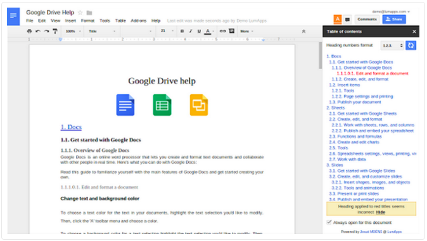
Task: Open the File menu
Action: 29,21
